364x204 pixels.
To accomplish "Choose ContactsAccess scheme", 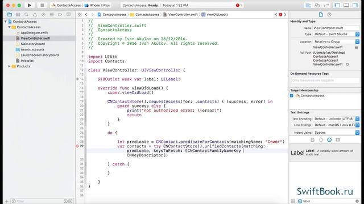I will [x=66, y=5].
